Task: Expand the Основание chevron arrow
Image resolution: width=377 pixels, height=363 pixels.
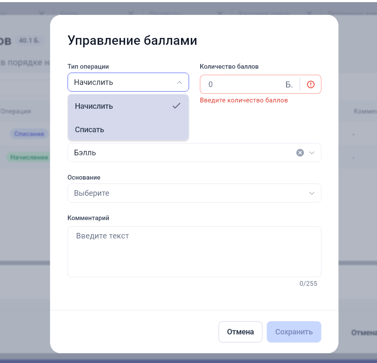Action: point(312,193)
